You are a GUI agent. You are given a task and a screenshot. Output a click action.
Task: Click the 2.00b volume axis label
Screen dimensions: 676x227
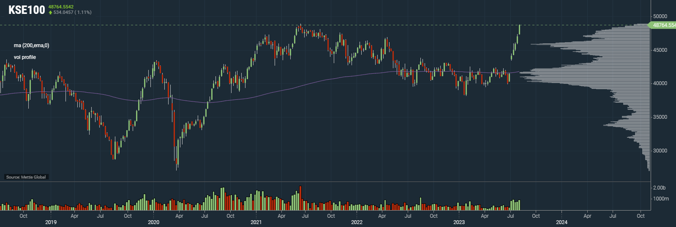(x=659, y=188)
